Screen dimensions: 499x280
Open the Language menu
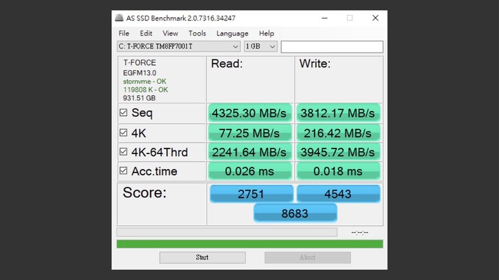[x=232, y=34]
